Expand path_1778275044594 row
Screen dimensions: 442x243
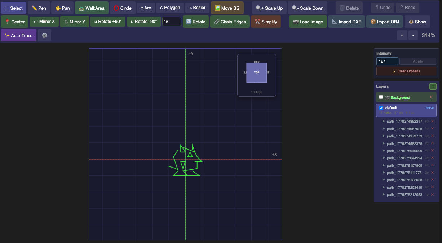pyautogui.click(x=384, y=158)
